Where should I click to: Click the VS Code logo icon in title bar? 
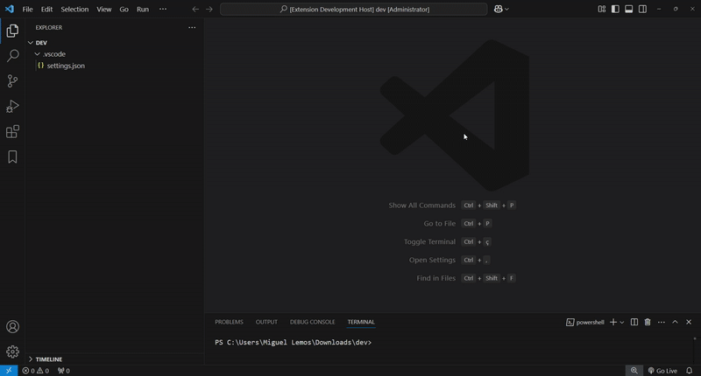10,9
